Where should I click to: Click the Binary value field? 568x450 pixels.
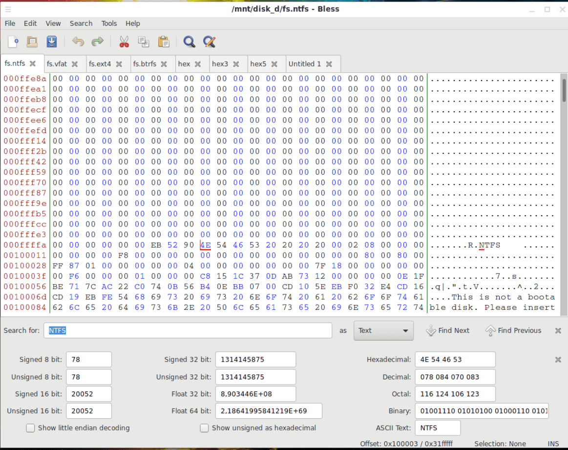coord(482,411)
